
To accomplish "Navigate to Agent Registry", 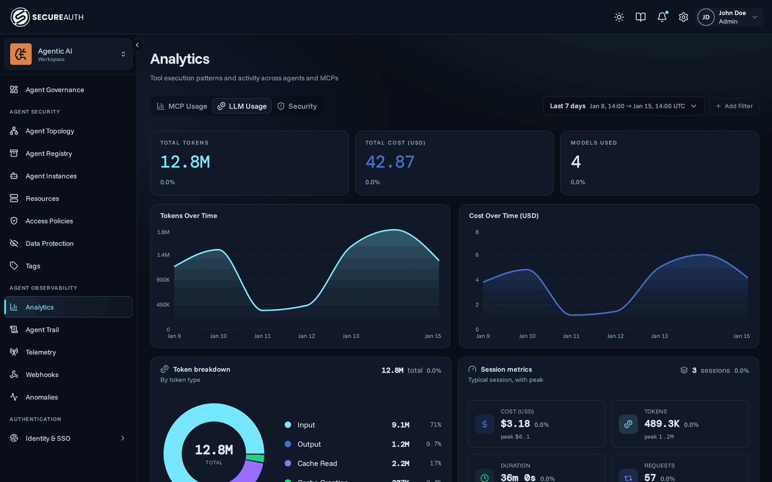I will [x=68, y=153].
